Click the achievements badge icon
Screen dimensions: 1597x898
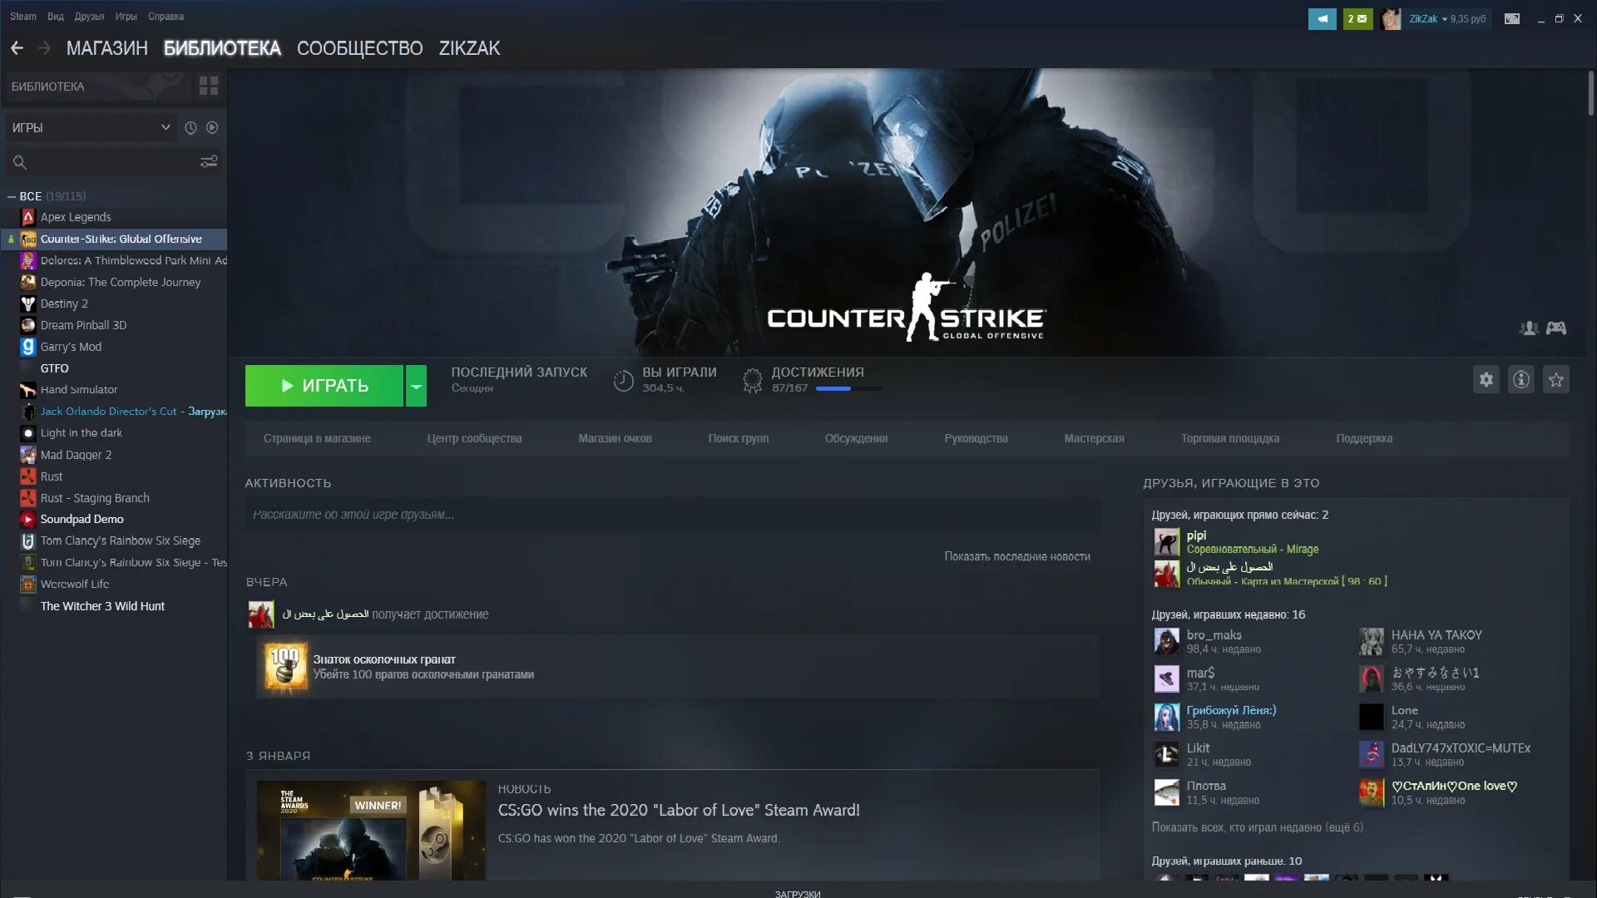(x=752, y=381)
